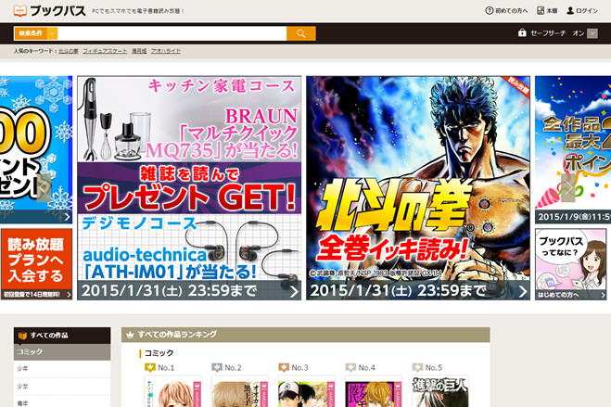
Task: Click the person icon beside ログイン
Action: point(570,11)
